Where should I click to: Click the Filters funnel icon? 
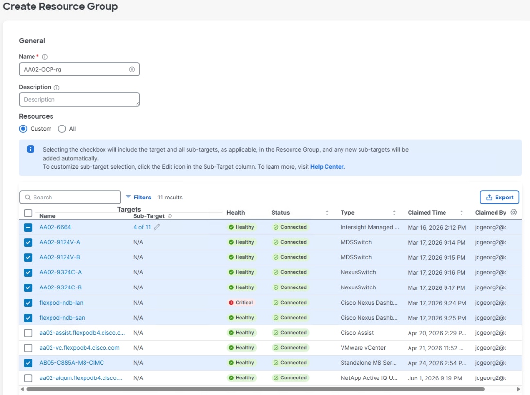[x=128, y=197]
